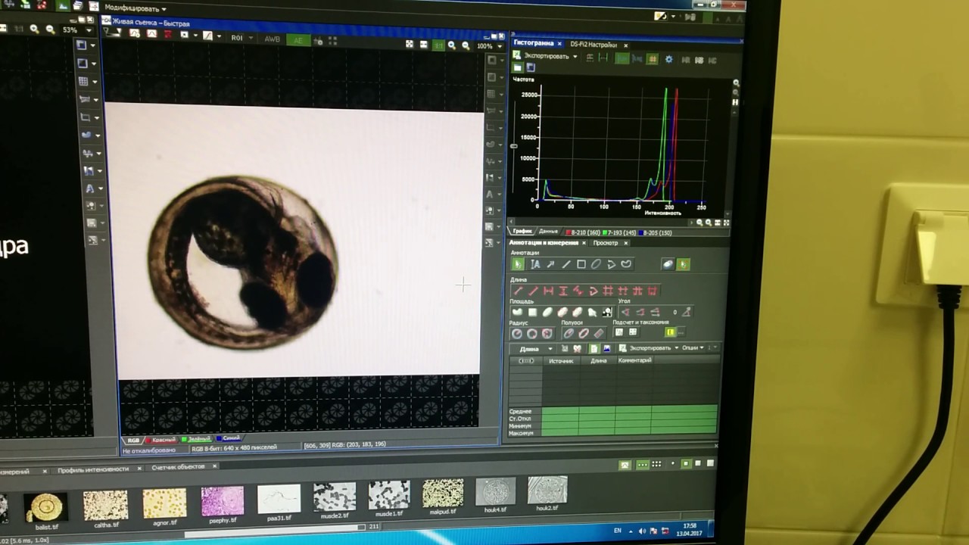Viewport: 969px width, 545px height.
Task: Zoom in on the live image window
Action: (x=452, y=45)
